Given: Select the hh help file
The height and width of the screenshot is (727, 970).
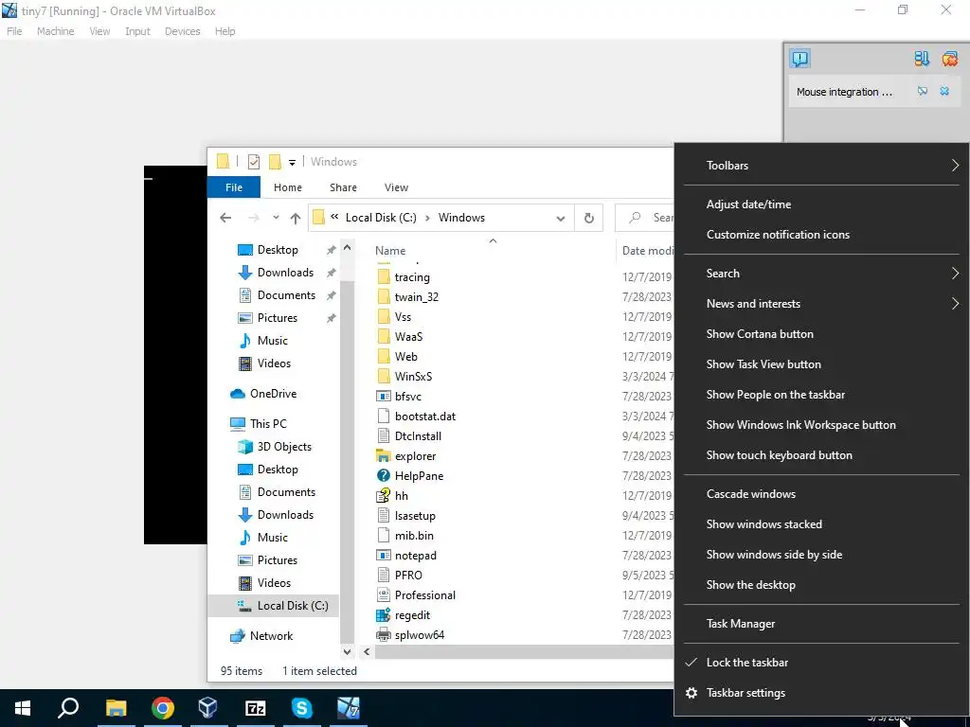Looking at the screenshot, I should 401,496.
